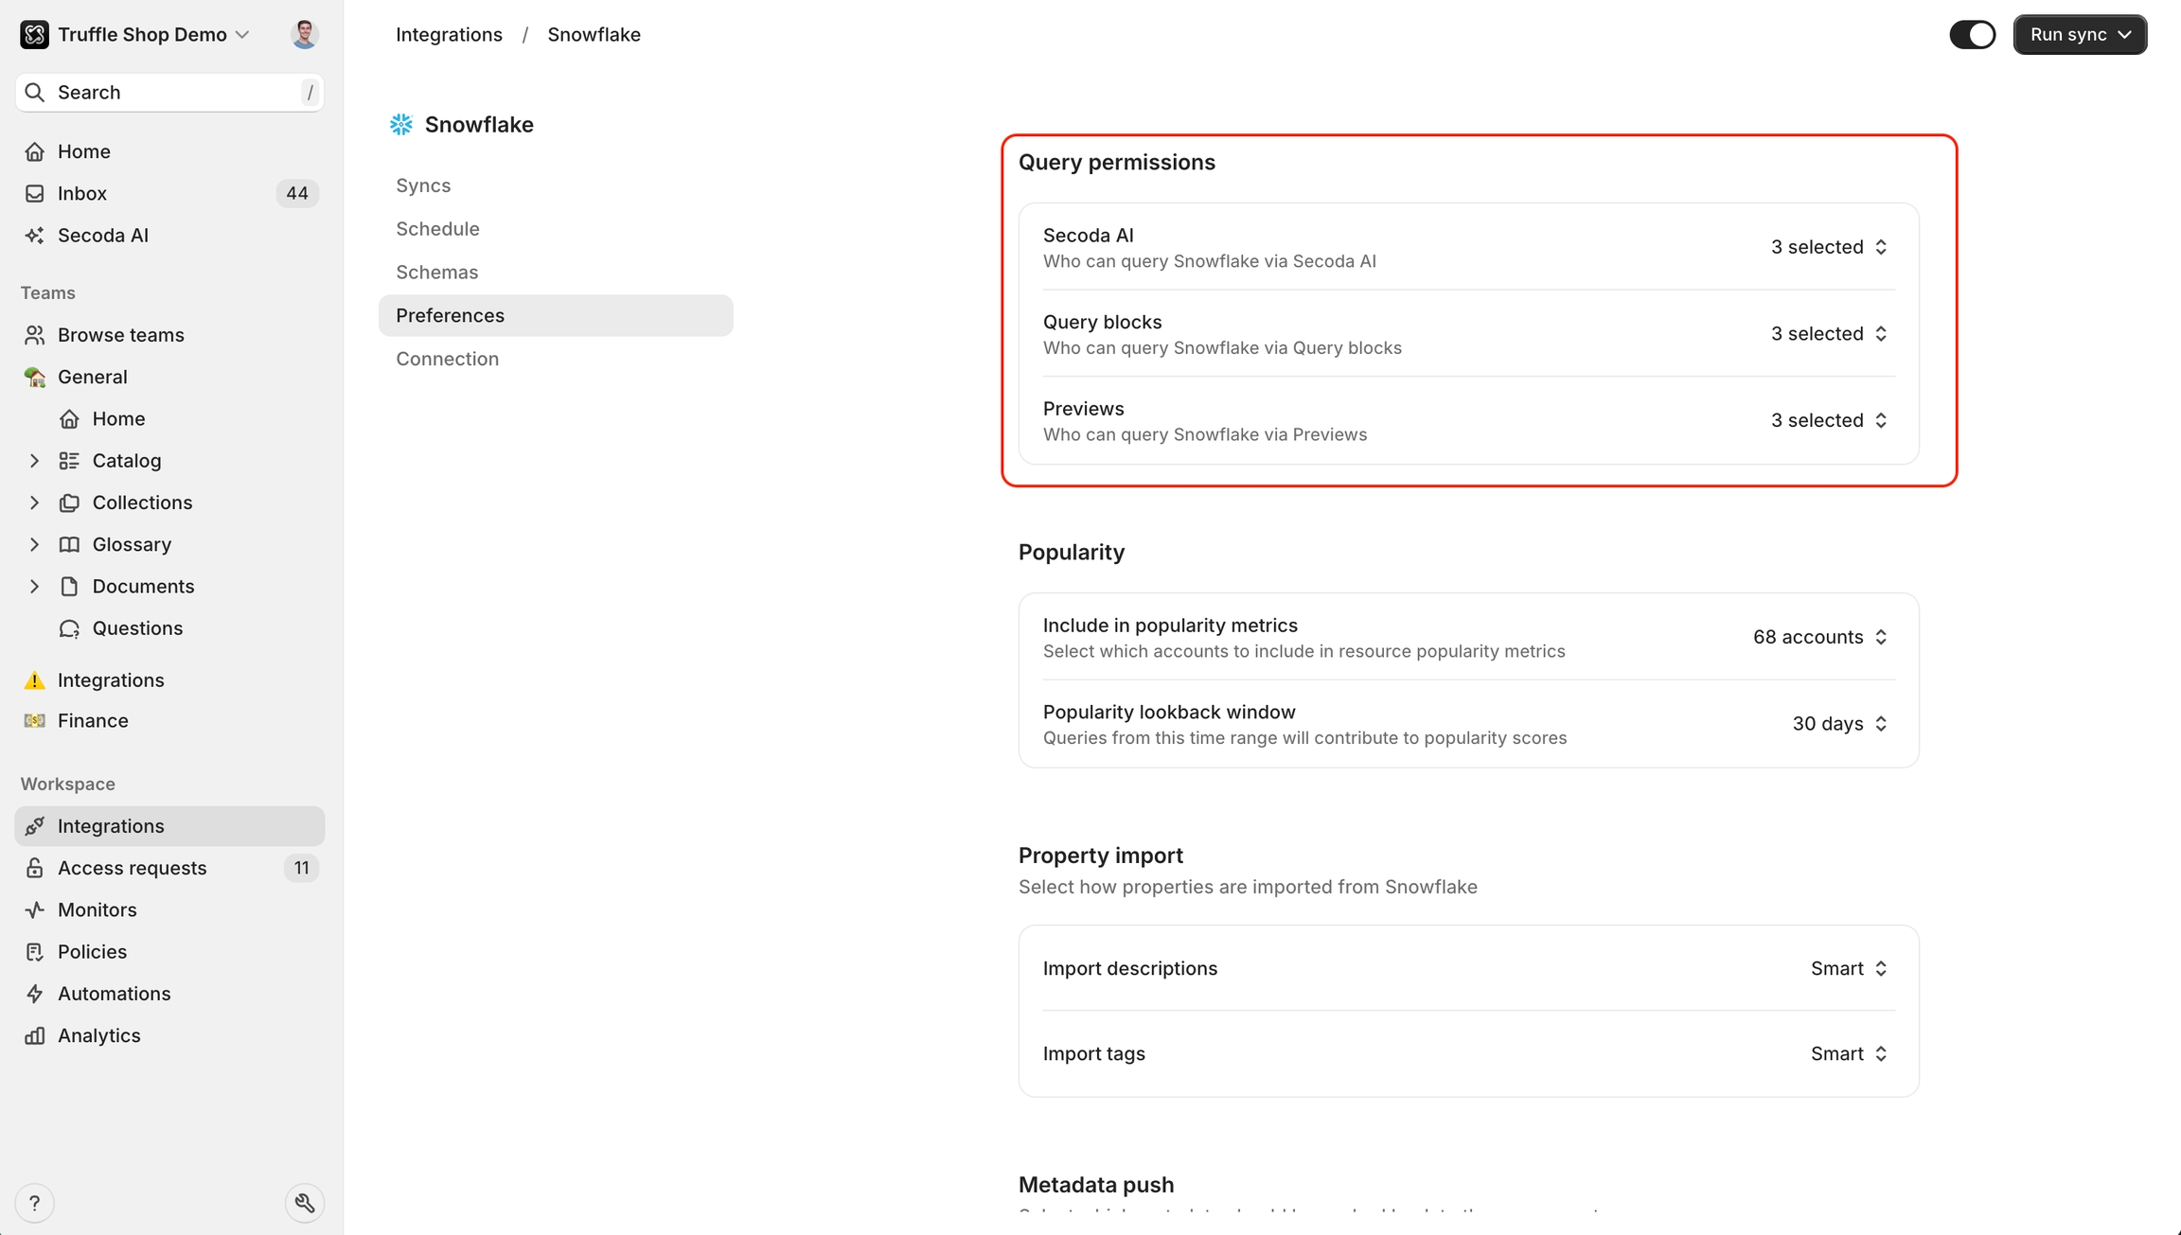The width and height of the screenshot is (2181, 1235).
Task: Click the user profile avatar
Action: point(304,35)
